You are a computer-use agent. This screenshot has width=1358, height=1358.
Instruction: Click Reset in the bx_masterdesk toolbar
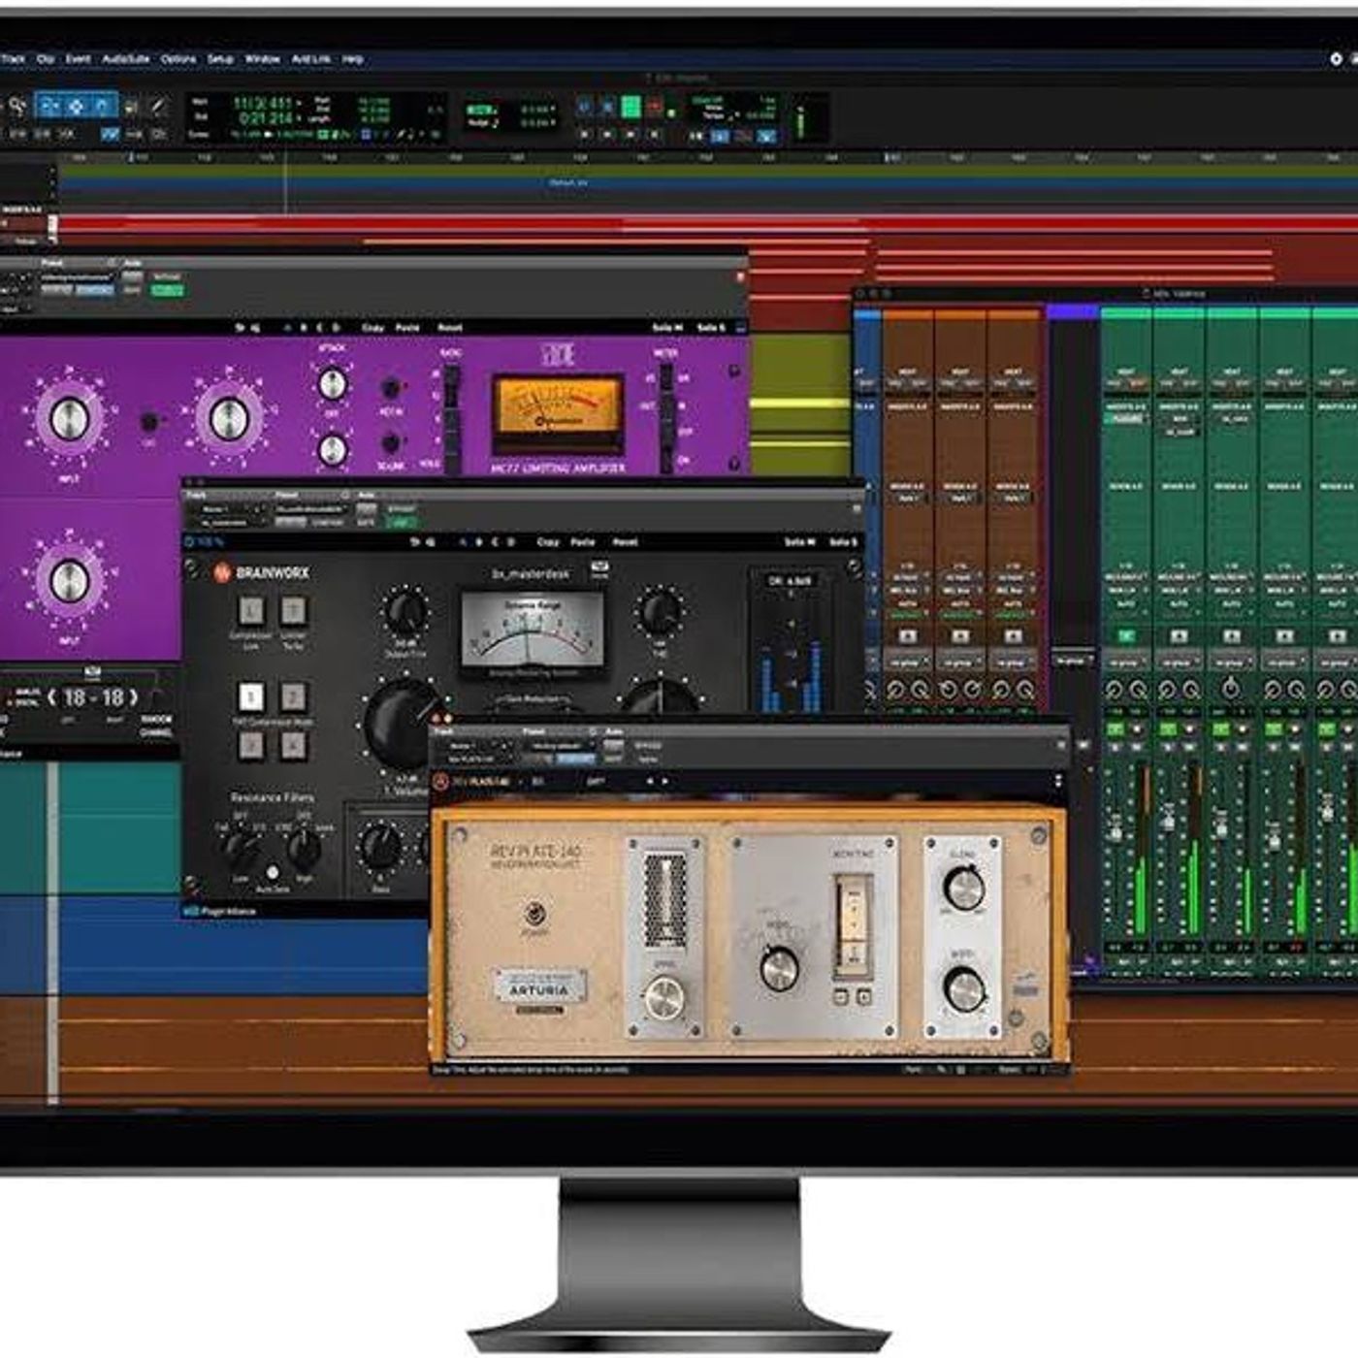coord(625,542)
